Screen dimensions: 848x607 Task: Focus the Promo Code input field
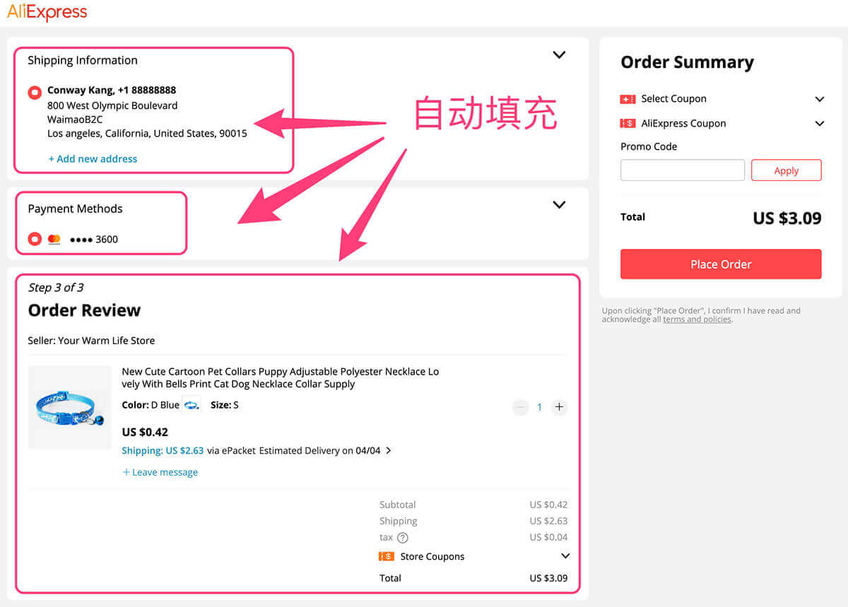click(683, 170)
